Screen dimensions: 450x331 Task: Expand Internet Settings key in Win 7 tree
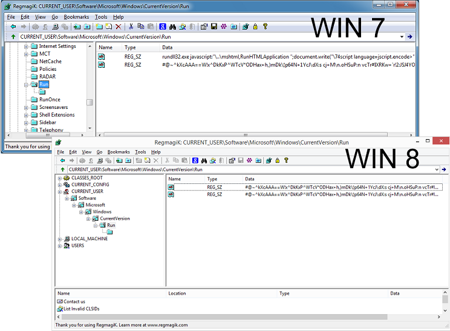tap(26, 47)
